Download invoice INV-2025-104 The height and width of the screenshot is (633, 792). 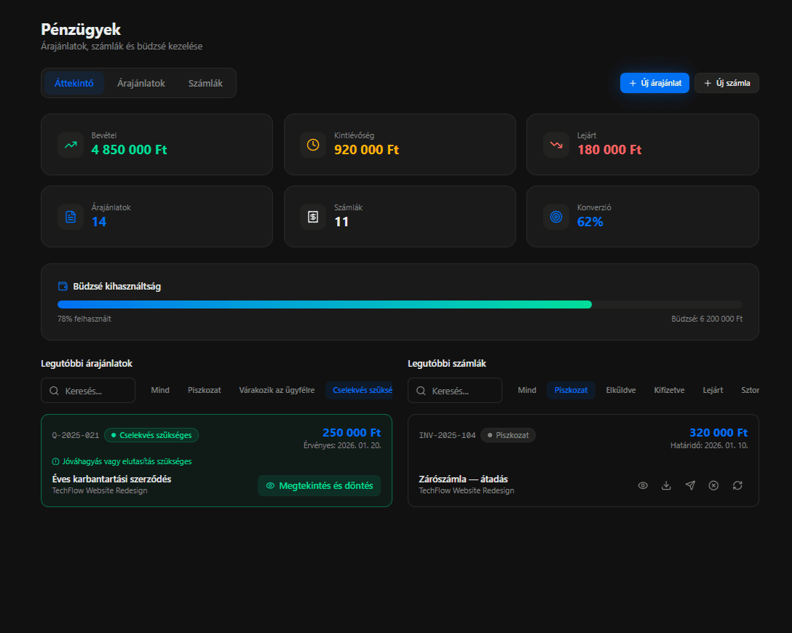pos(666,485)
